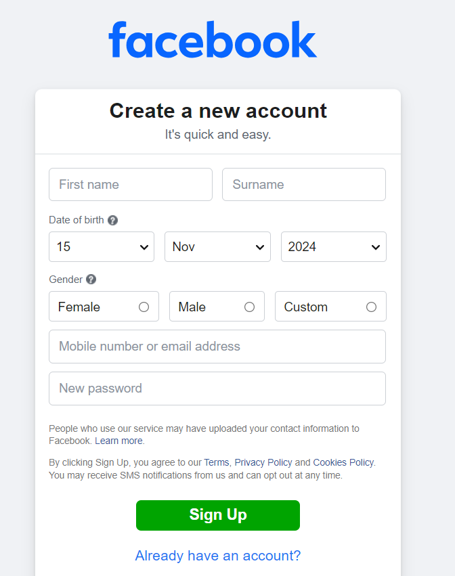
Task: Open the Terms link
Action: [x=217, y=462]
